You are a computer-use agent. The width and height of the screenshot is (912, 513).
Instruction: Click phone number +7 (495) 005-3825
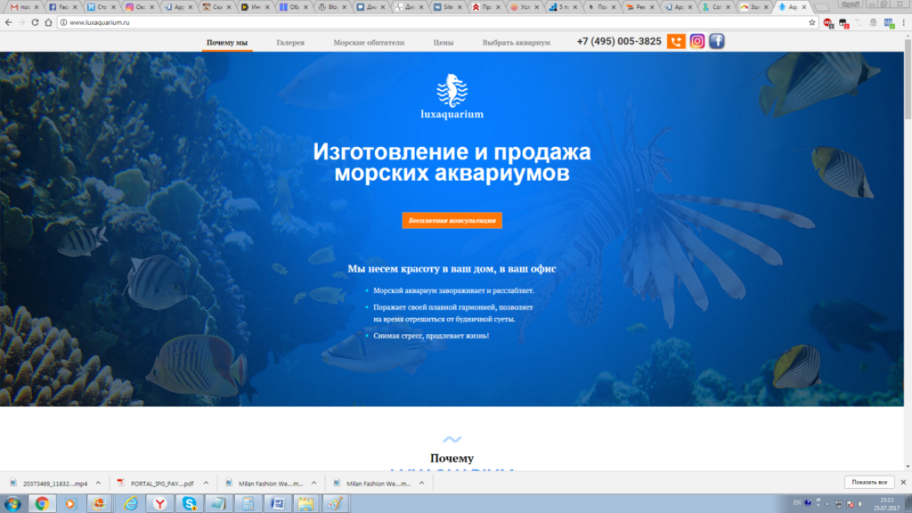(619, 41)
